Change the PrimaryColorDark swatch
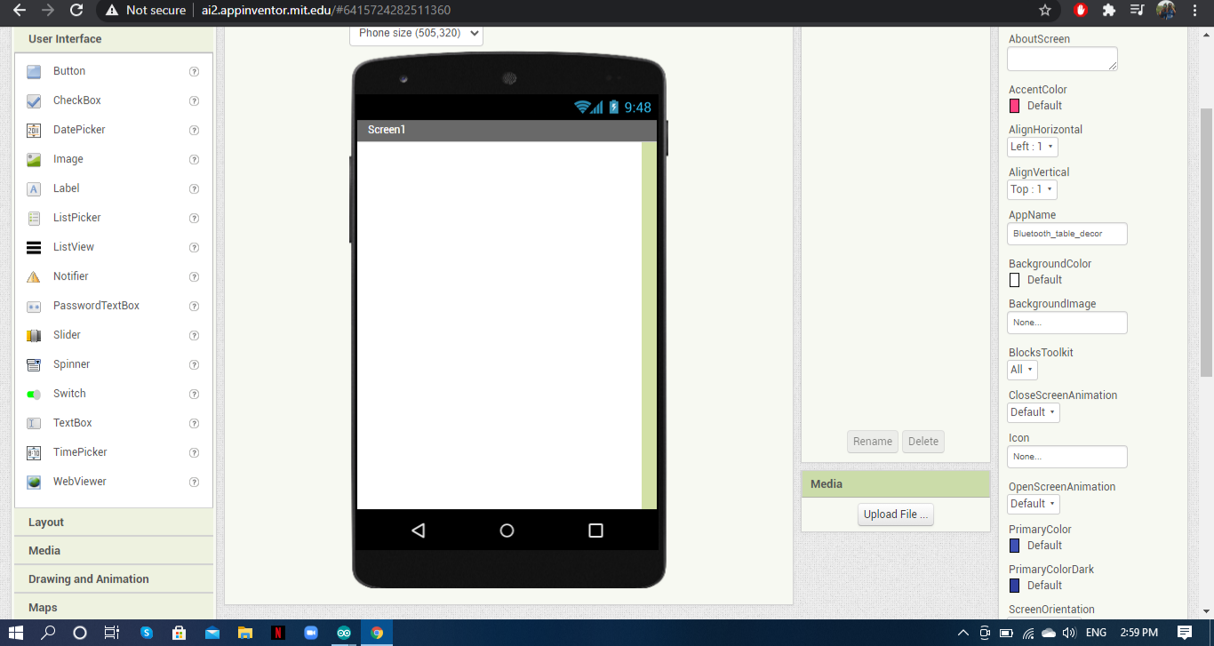This screenshot has height=646, width=1214. pyautogui.click(x=1015, y=586)
